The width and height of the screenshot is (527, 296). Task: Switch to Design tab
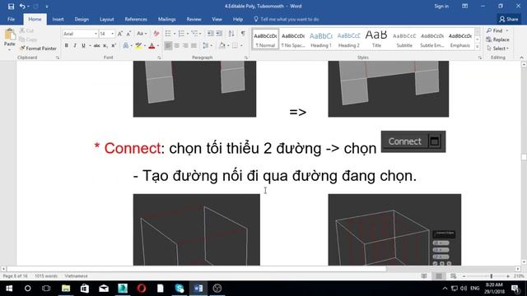82,20
